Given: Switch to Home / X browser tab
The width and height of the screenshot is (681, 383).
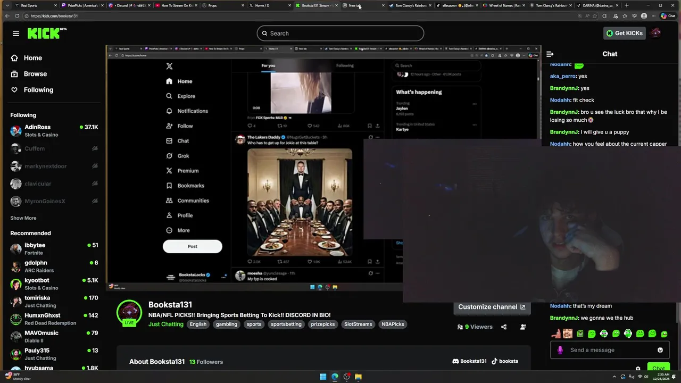Looking at the screenshot, I should tap(269, 5).
